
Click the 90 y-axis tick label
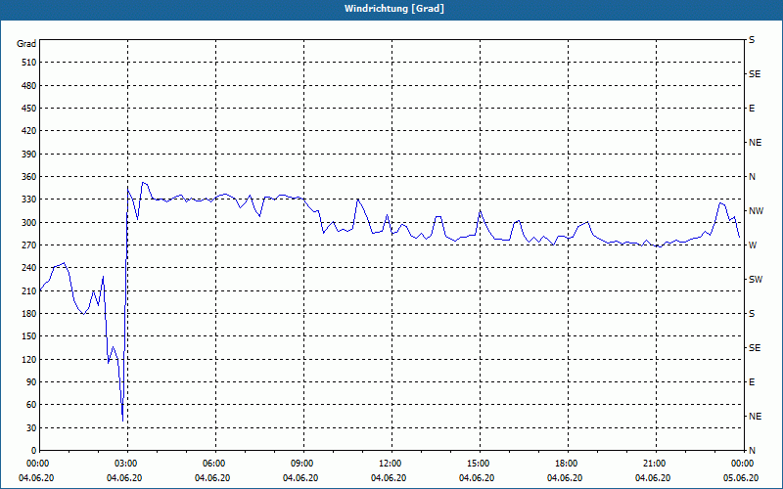coord(31,381)
